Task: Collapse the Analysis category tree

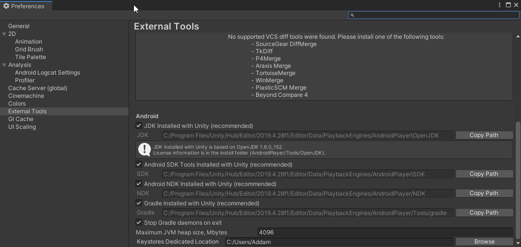Action: coord(4,65)
